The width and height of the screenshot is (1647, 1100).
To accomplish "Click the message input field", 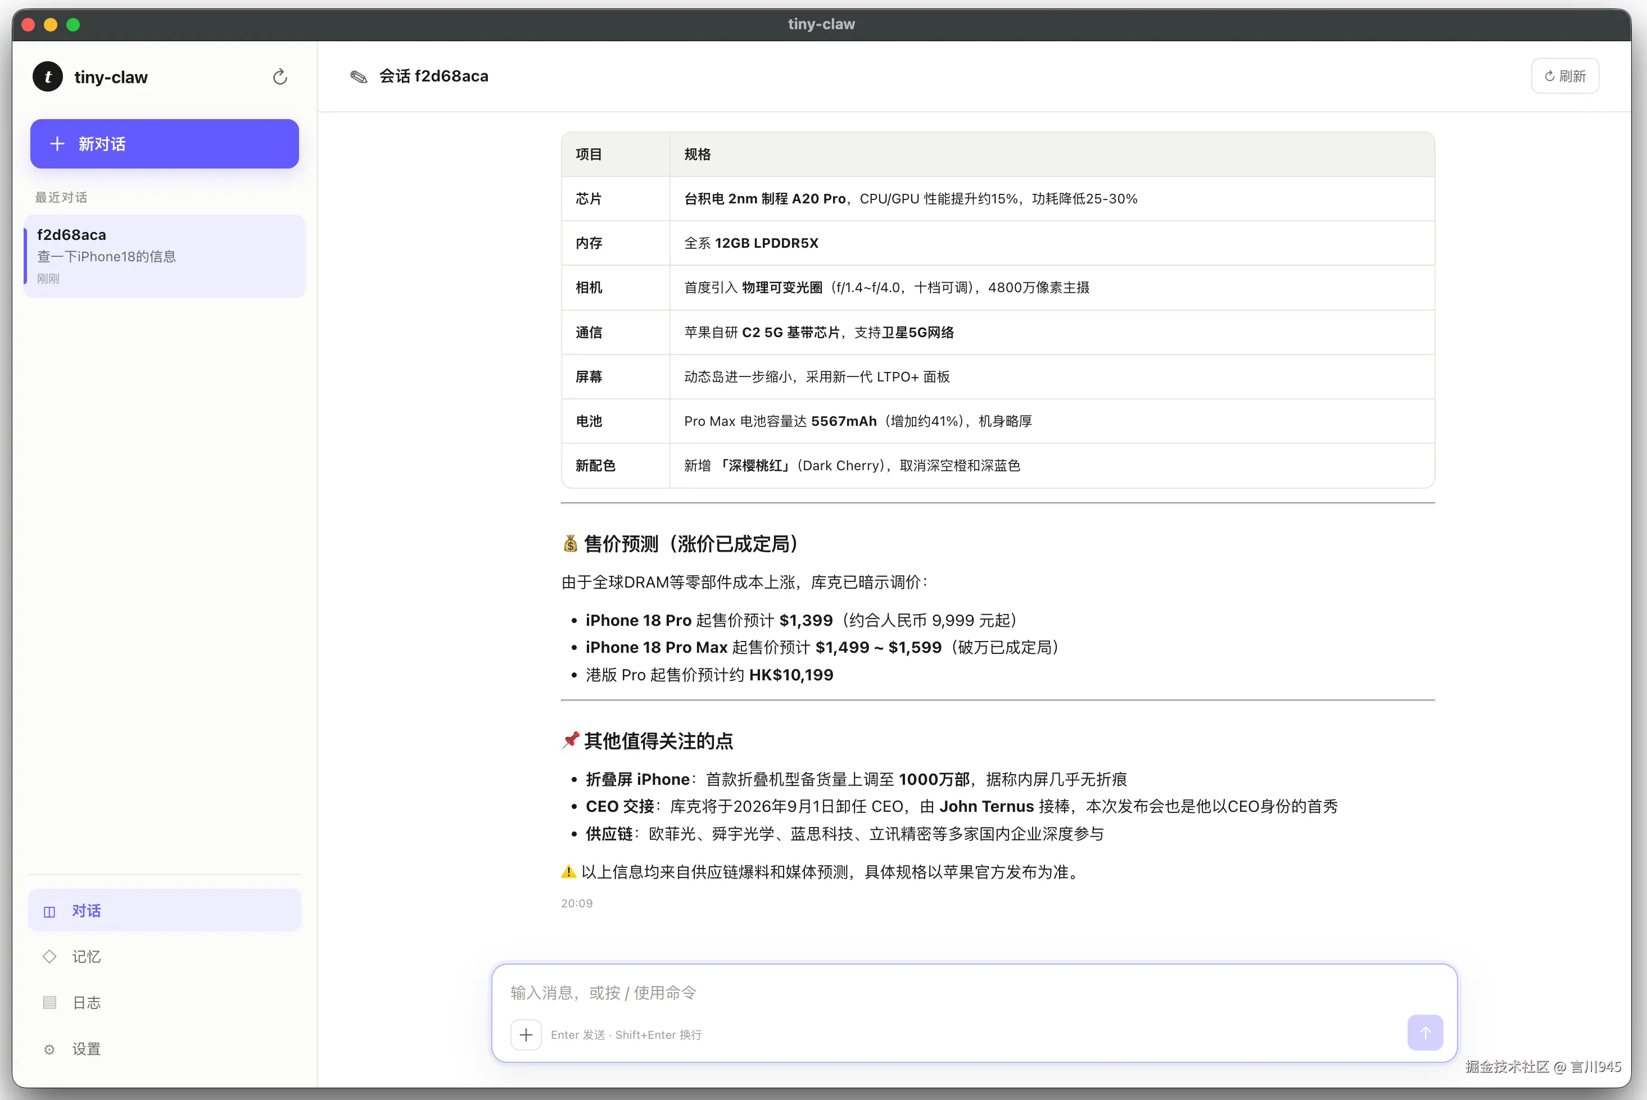I will coord(974,993).
